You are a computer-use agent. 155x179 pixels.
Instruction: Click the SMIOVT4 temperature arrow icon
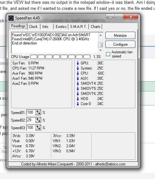78,83
